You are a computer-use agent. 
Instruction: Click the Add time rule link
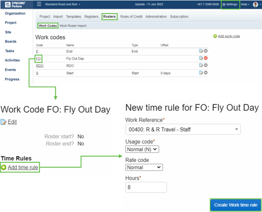pyautogui.click(x=23, y=167)
